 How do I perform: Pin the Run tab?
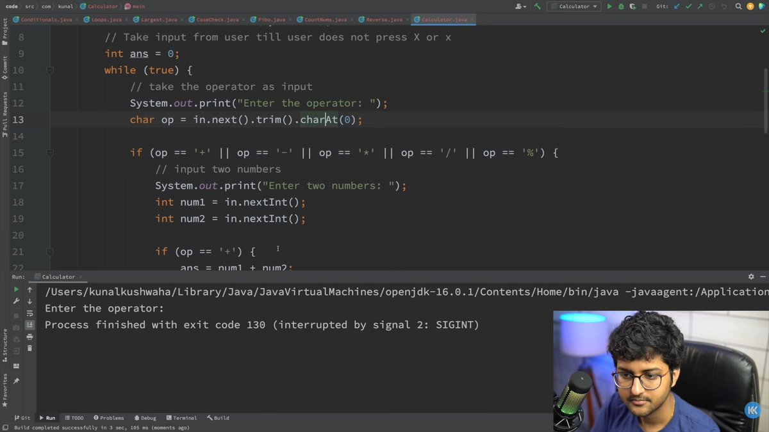pos(17,381)
